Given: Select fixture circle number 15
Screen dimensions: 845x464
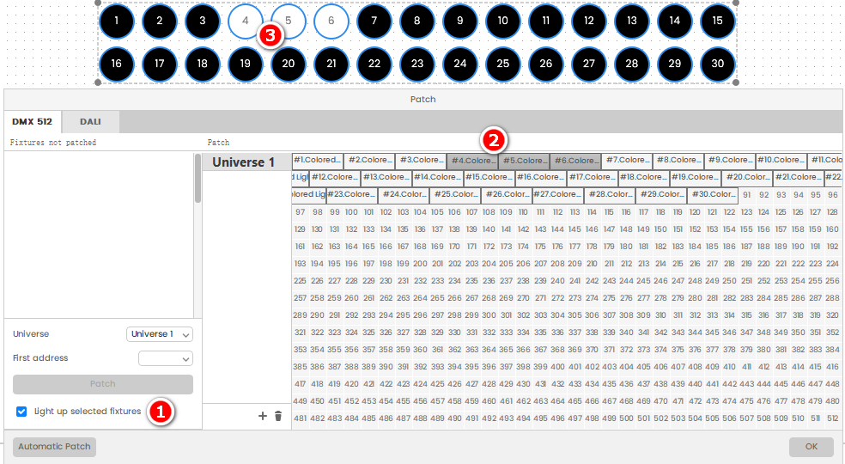Looking at the screenshot, I should (717, 21).
